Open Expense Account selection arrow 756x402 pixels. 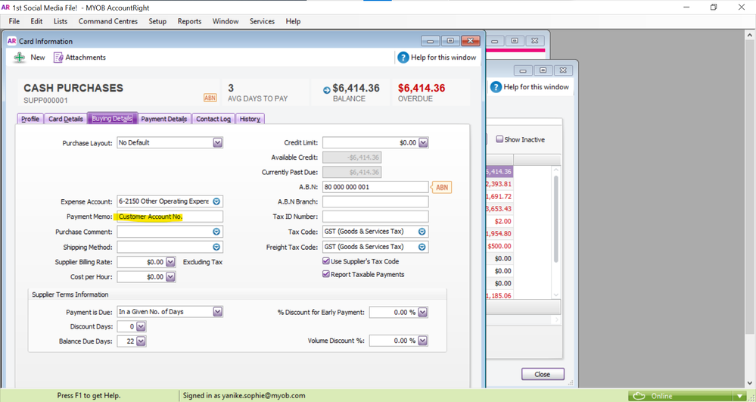point(216,202)
